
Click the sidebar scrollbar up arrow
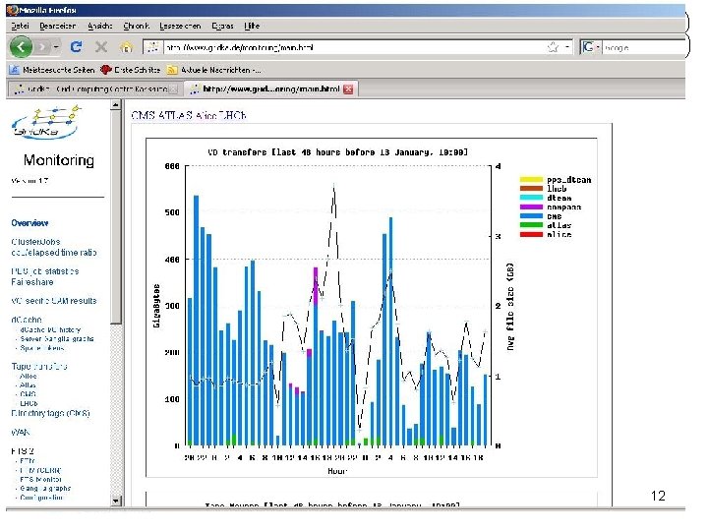tap(116, 105)
